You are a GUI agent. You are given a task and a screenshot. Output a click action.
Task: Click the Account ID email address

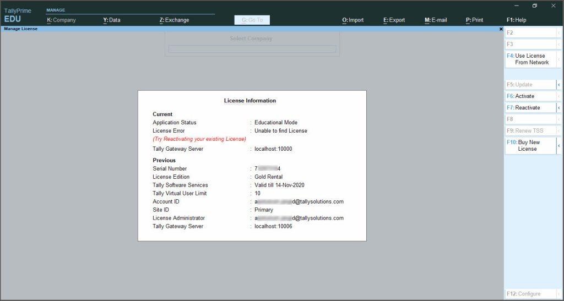tap(299, 201)
